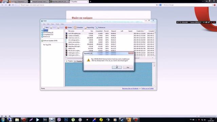
Task: Select the Downloading category in sidebar
Action: pos(47,33)
